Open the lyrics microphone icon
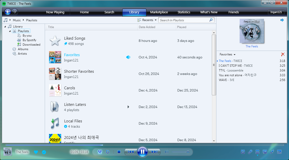 [250, 152]
